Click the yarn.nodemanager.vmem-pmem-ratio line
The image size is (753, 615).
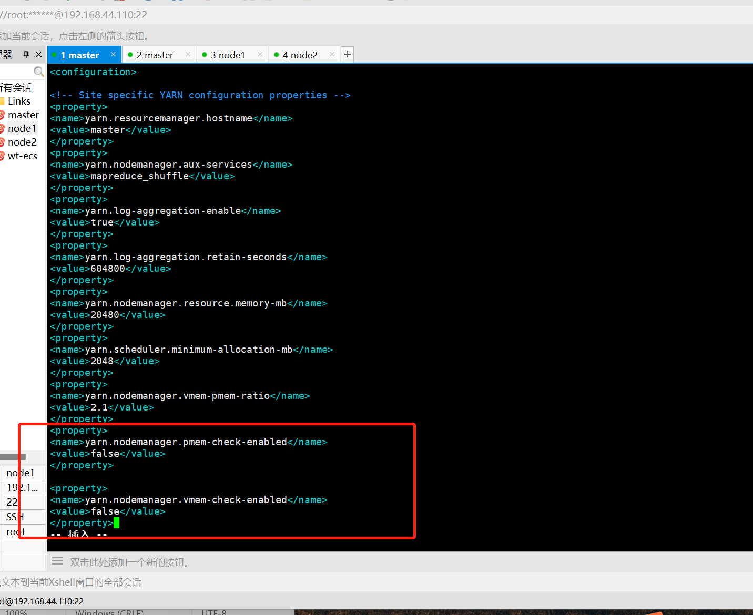pos(180,396)
